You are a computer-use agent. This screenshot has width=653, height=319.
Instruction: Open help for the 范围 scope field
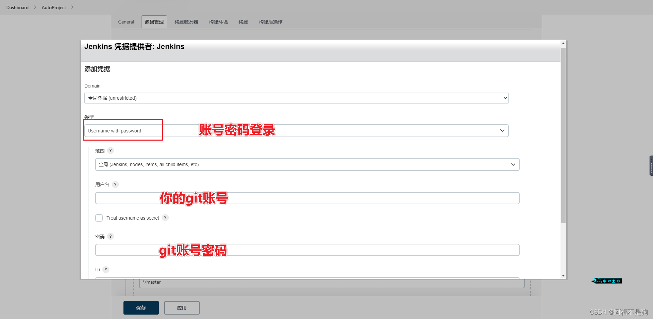click(111, 150)
